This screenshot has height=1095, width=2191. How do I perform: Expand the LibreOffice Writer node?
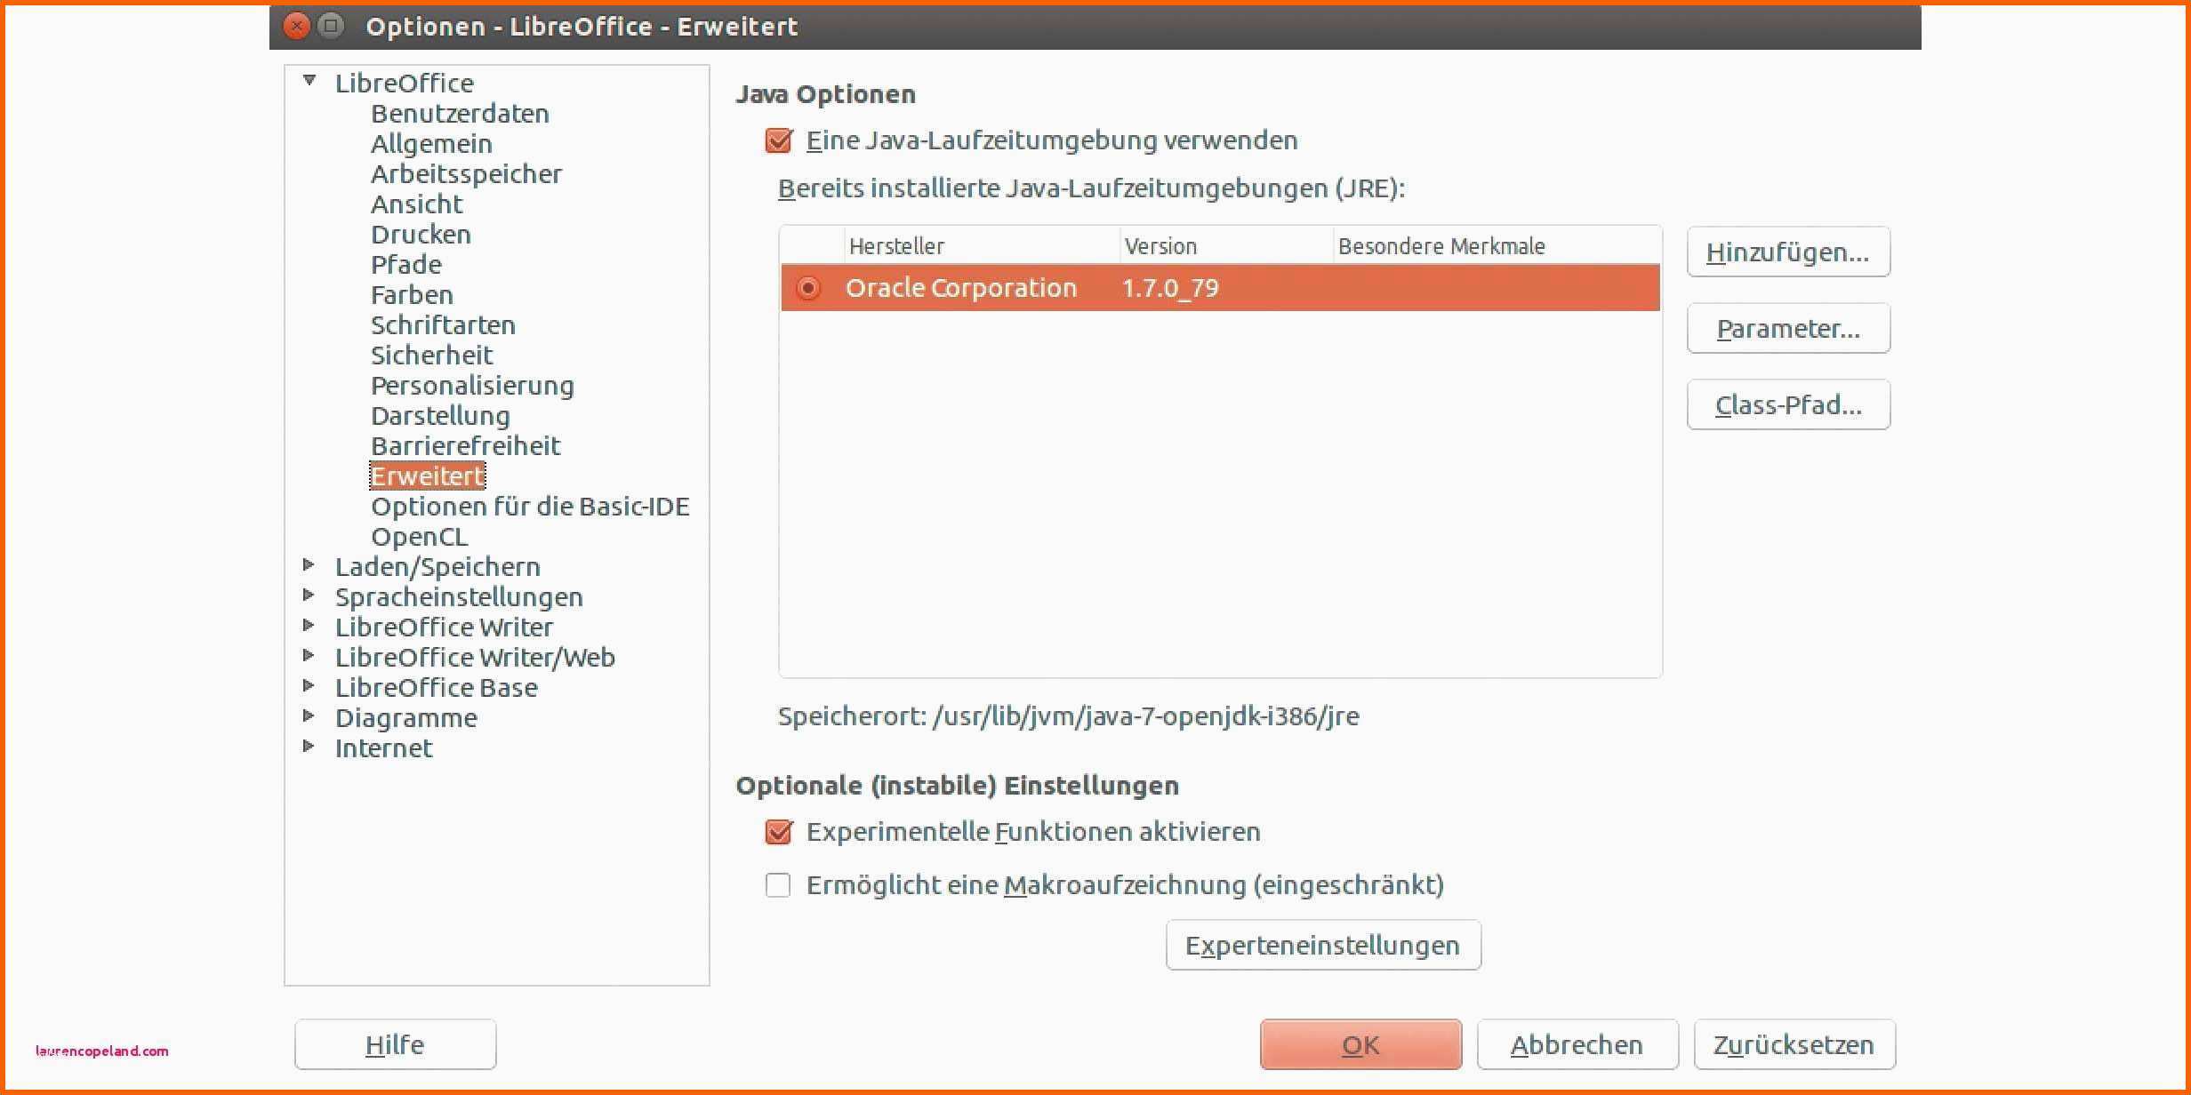(x=309, y=625)
